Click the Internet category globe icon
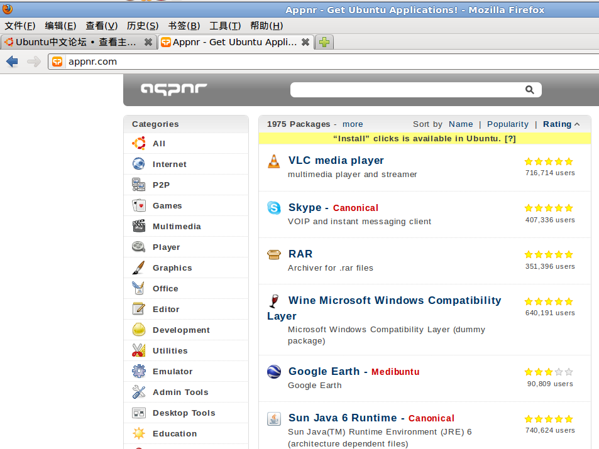This screenshot has width=599, height=449. pyautogui.click(x=139, y=164)
